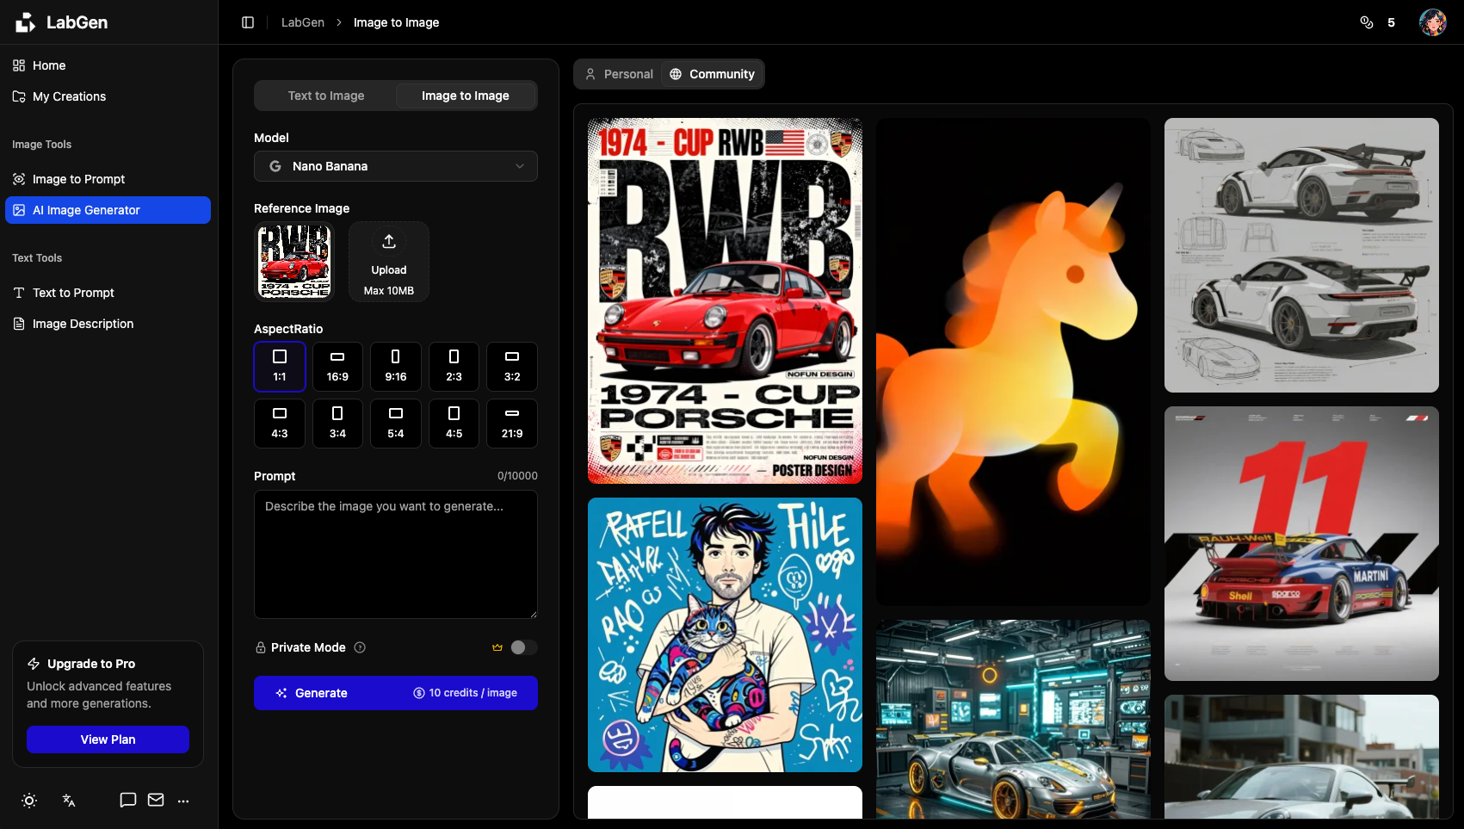Open the Nano Banana model dropdown
This screenshot has height=829, width=1464.
pyautogui.click(x=396, y=166)
